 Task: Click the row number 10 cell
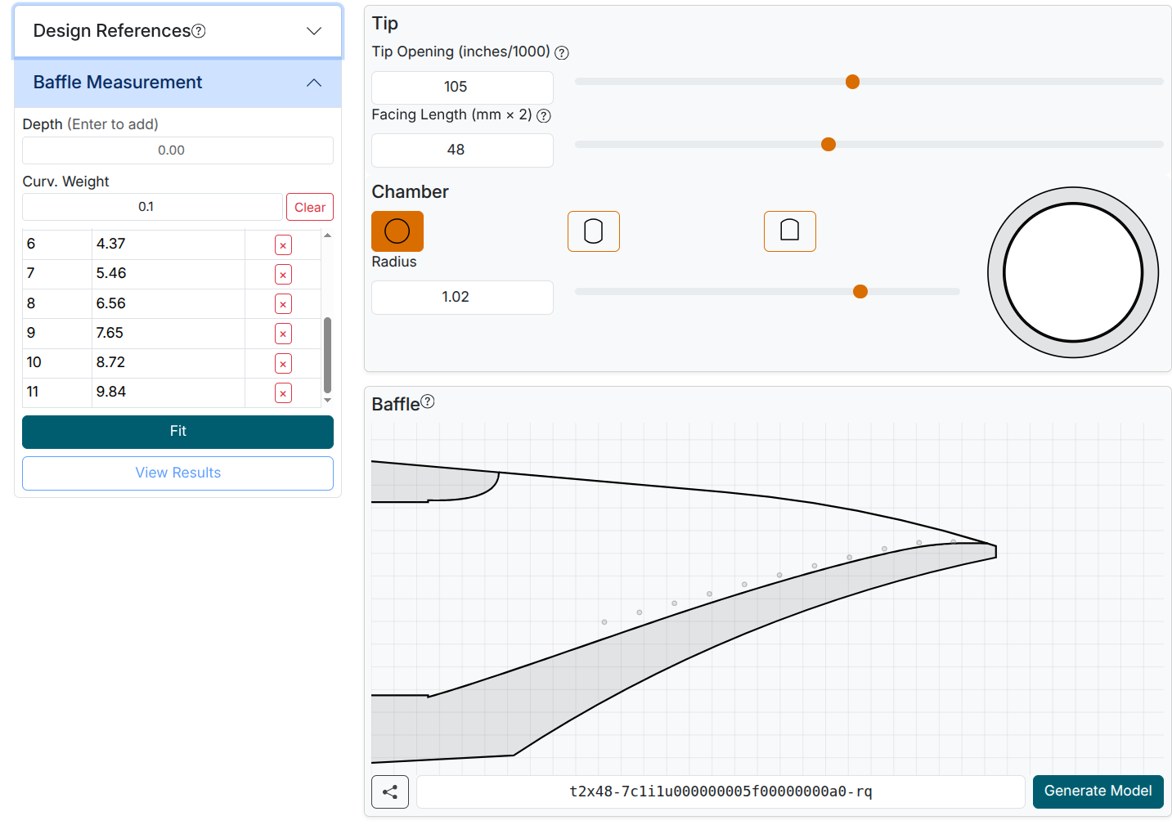pyautogui.click(x=57, y=363)
